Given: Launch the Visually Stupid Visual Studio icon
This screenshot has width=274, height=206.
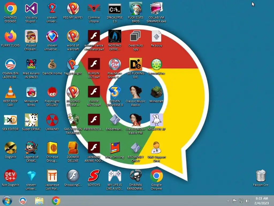Looking at the screenshot, I should pos(31,8).
